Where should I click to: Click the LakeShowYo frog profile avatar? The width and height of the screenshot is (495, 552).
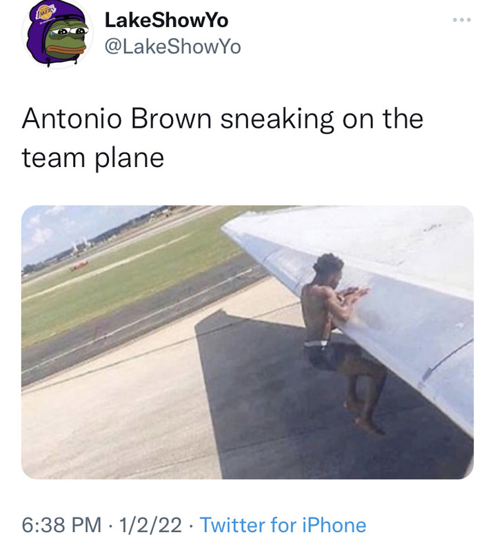pyautogui.click(x=57, y=33)
